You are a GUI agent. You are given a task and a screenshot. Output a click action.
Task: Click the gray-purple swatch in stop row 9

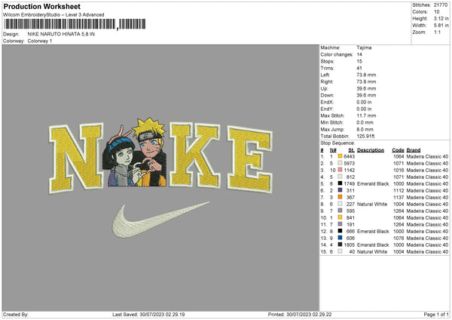pos(341,211)
